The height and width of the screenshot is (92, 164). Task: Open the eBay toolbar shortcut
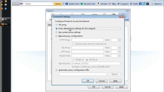[112, 4]
